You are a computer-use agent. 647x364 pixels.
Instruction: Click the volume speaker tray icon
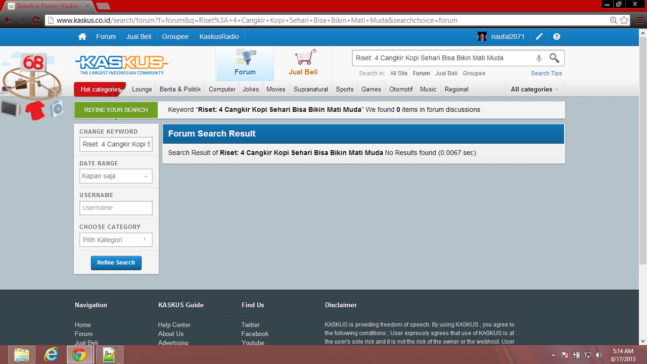[599, 355]
